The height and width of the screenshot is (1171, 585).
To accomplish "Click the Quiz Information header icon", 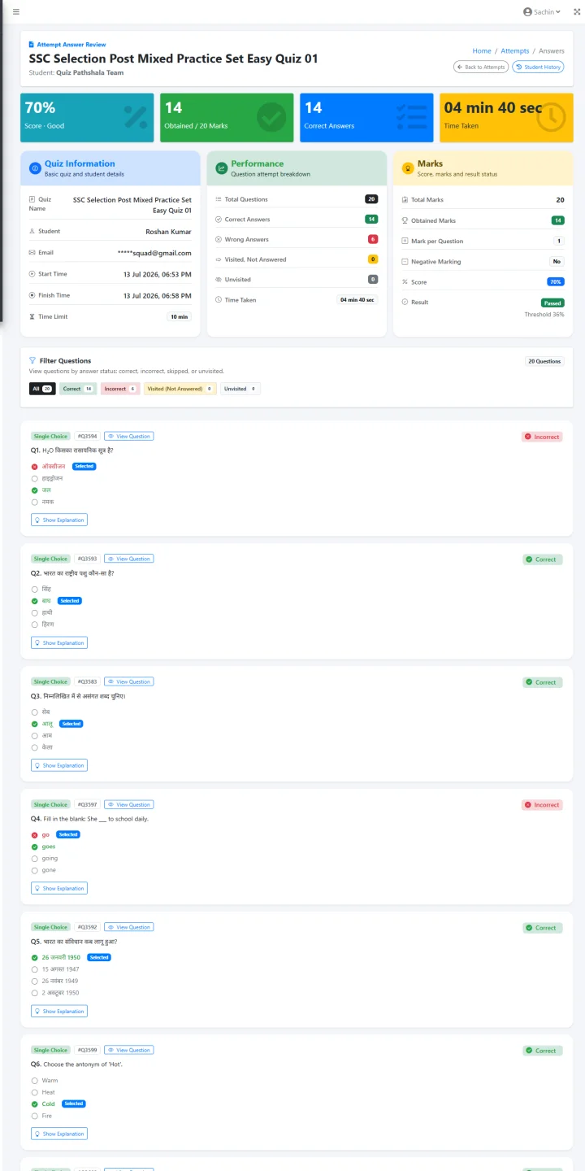I will click(35, 168).
